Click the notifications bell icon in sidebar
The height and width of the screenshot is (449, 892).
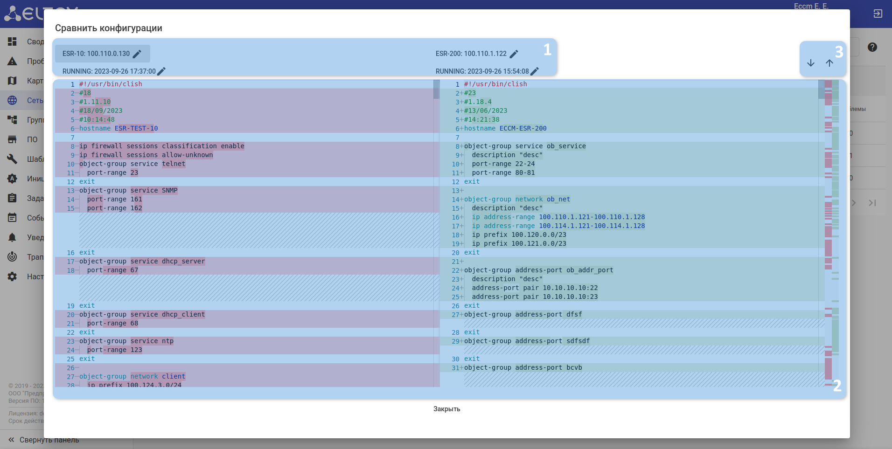(x=13, y=237)
